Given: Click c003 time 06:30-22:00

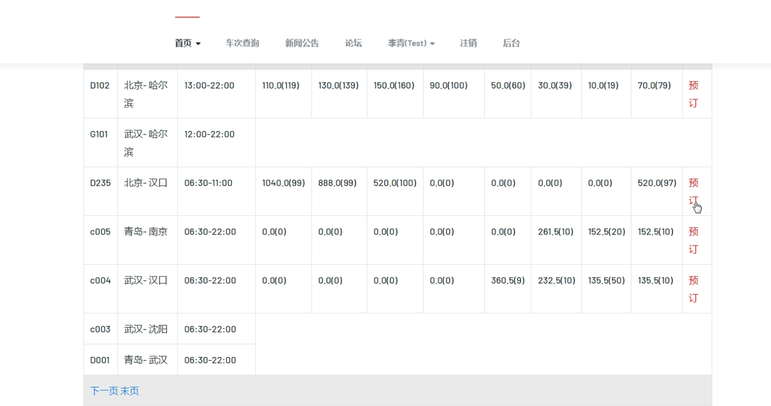Looking at the screenshot, I should coord(210,329).
